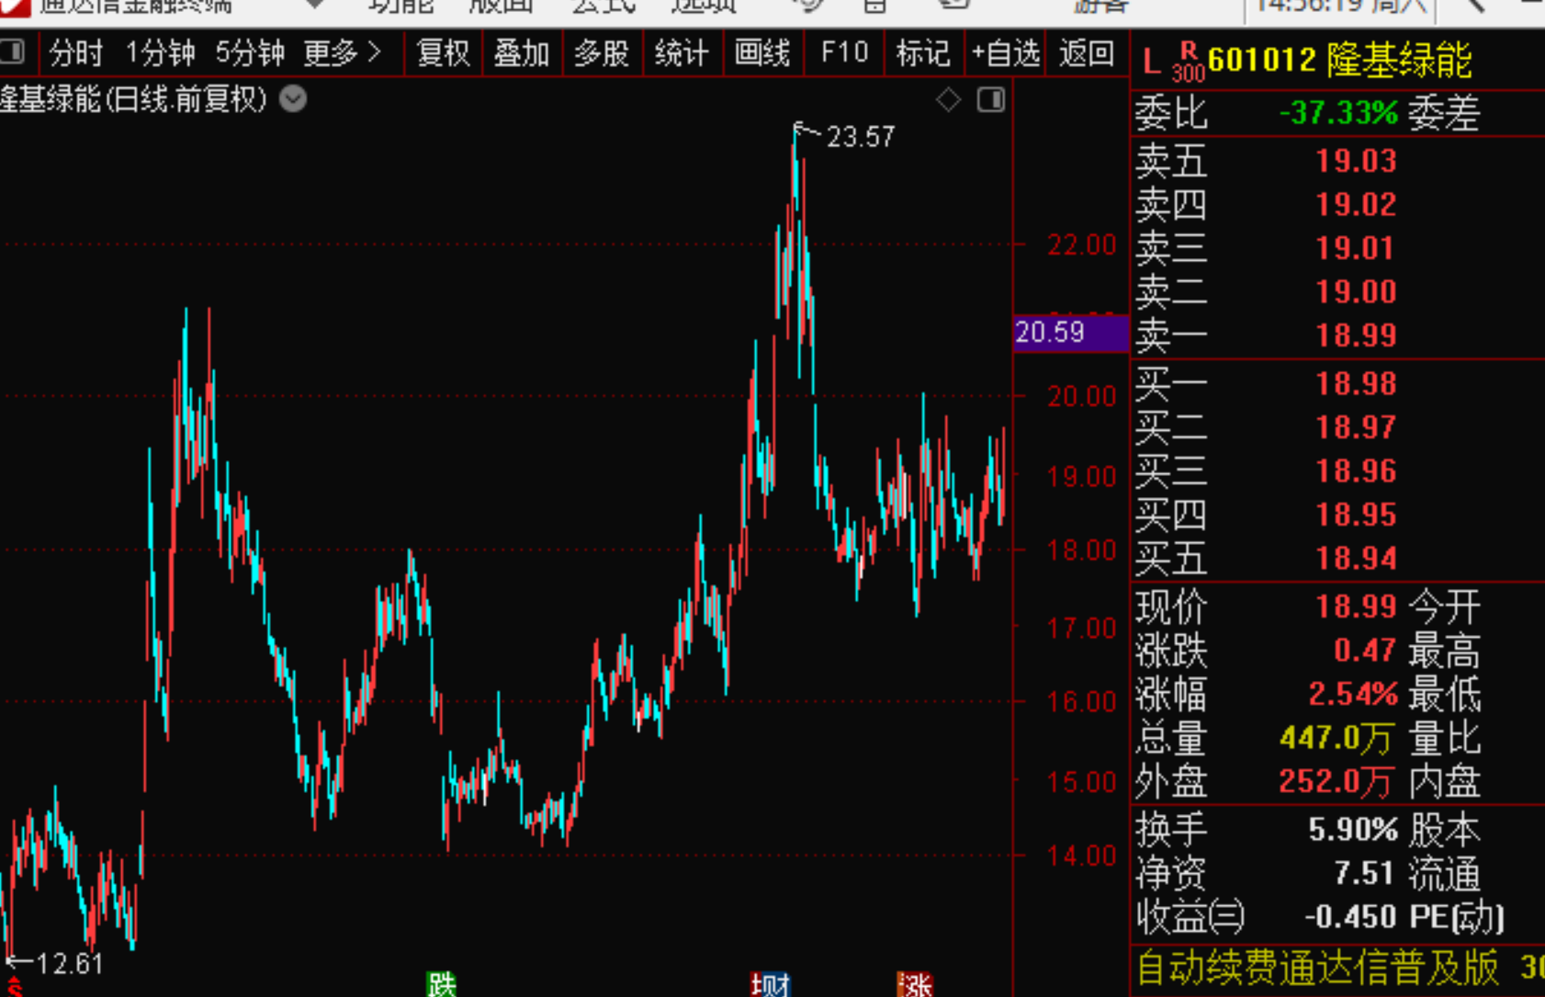Viewport: 1545px width, 997px height.
Task: Select the 买三 price 18.96
Action: pyautogui.click(x=1356, y=471)
